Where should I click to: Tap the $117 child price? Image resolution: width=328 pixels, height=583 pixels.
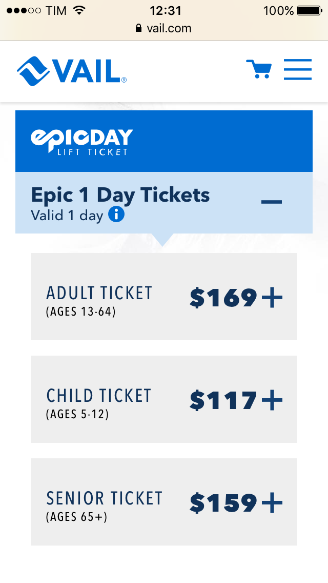click(x=223, y=400)
